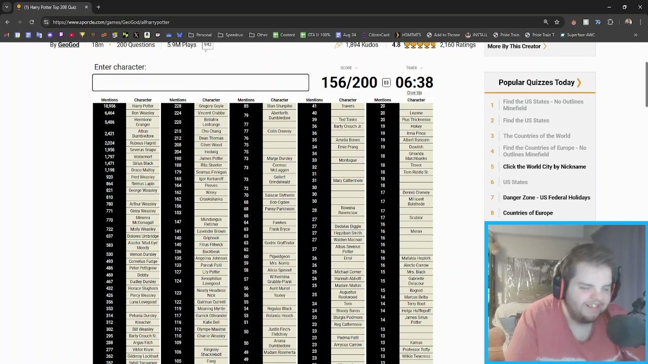Open the HSMTMTS bookmark
Screen dimensions: 648x364
pos(408,35)
